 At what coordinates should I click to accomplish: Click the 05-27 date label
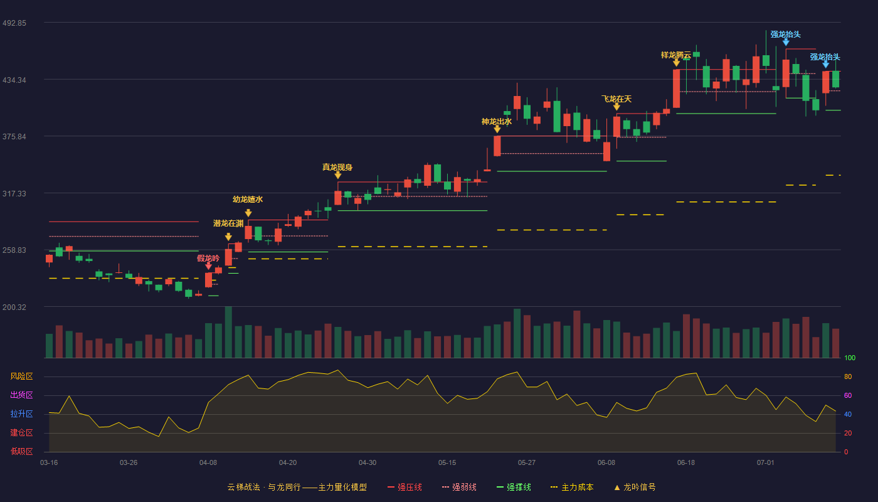click(527, 462)
